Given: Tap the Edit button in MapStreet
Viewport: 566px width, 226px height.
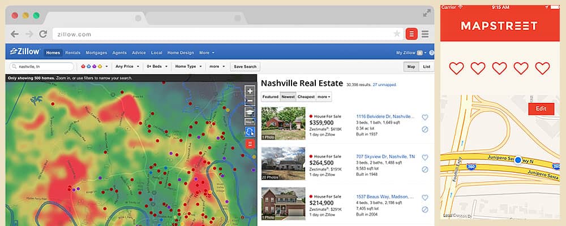Looking at the screenshot, I should pos(541,109).
